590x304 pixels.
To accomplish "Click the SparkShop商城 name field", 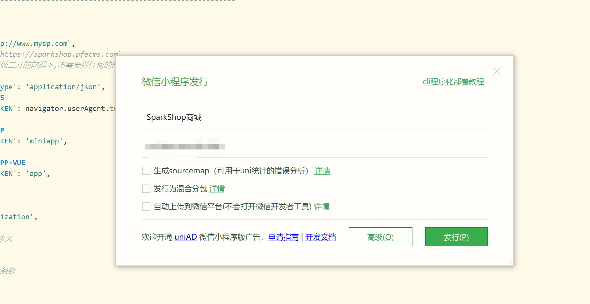I will 314,117.
